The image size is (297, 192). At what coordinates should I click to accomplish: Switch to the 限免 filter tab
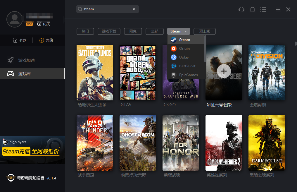(133, 31)
